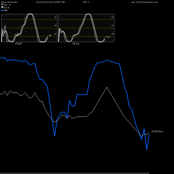Click the Slow D legend swatch
This screenshot has height=174, width=174.
pos(2,5)
